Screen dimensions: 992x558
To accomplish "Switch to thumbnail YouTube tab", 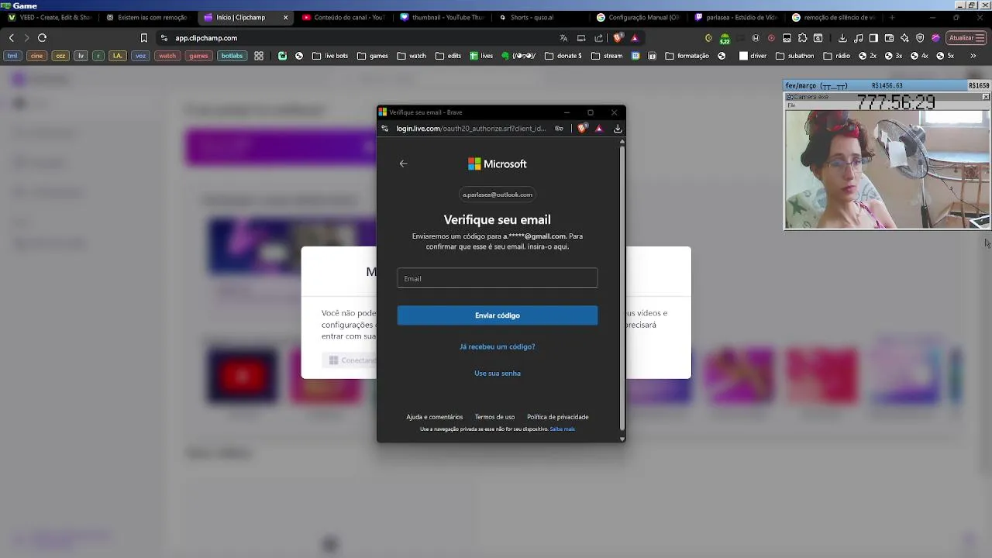I will click(443, 17).
